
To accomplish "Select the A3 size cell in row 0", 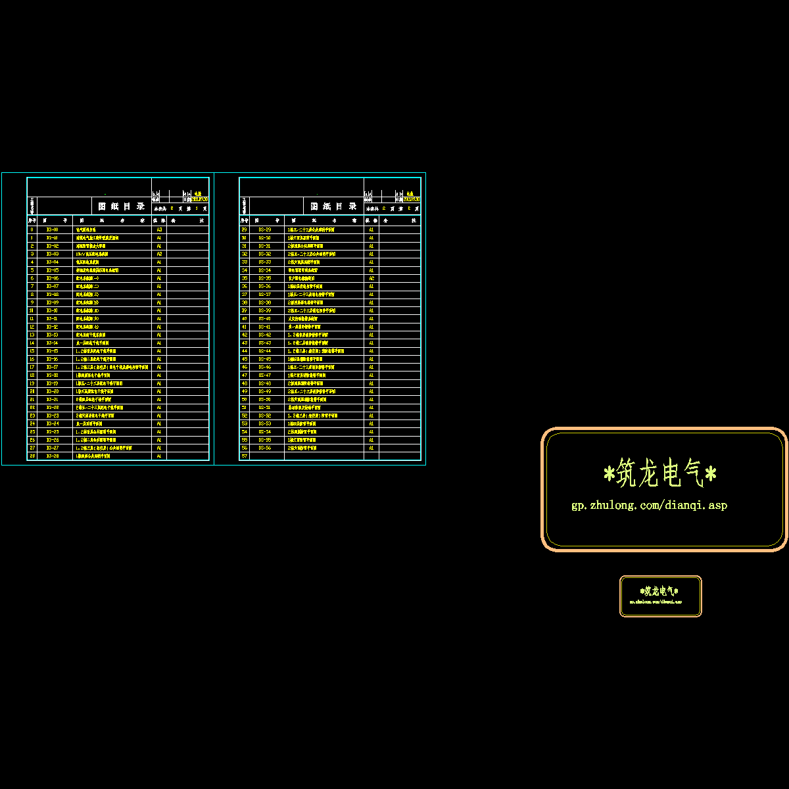I will pyautogui.click(x=159, y=230).
